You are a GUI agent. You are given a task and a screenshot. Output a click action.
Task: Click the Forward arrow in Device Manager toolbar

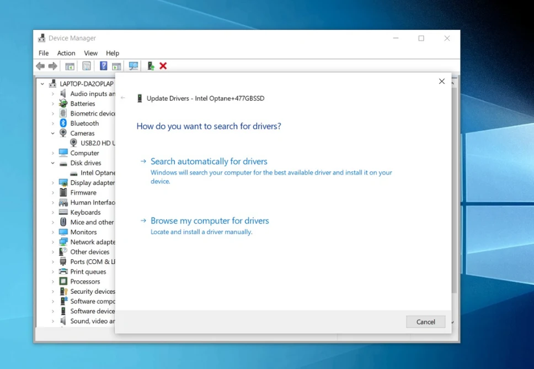click(53, 66)
